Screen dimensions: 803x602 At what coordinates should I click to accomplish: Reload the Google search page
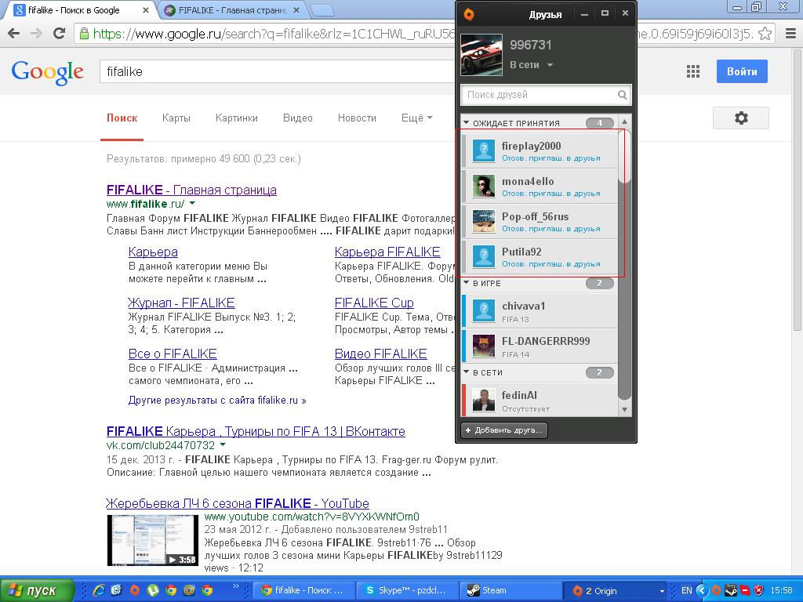click(x=60, y=33)
